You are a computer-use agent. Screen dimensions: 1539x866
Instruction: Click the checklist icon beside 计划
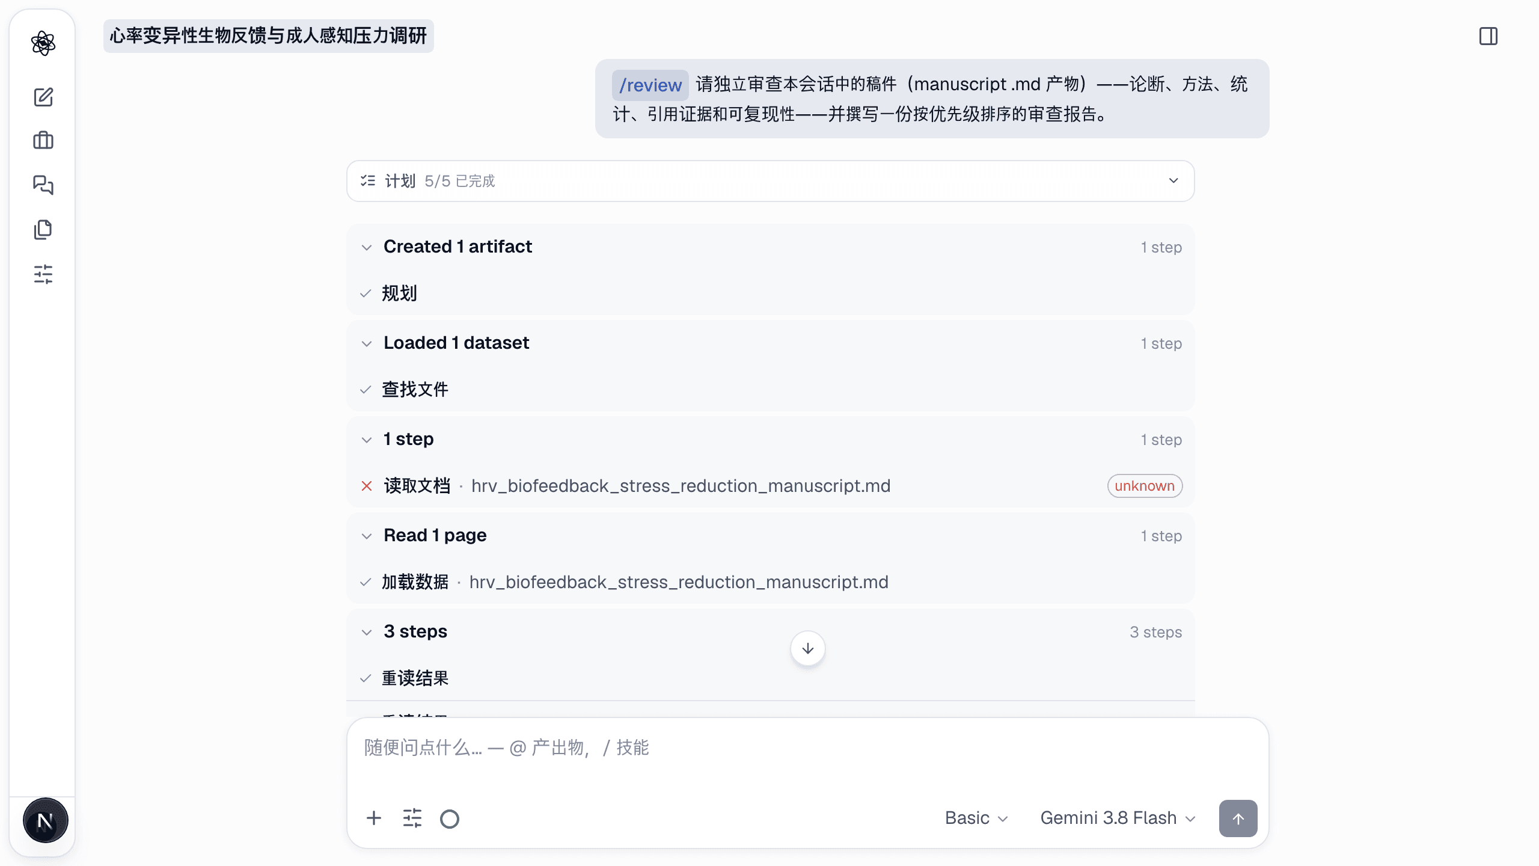click(x=368, y=180)
